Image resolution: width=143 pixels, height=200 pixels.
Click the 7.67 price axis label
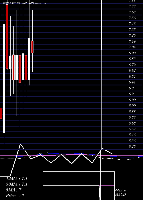(x=132, y=12)
